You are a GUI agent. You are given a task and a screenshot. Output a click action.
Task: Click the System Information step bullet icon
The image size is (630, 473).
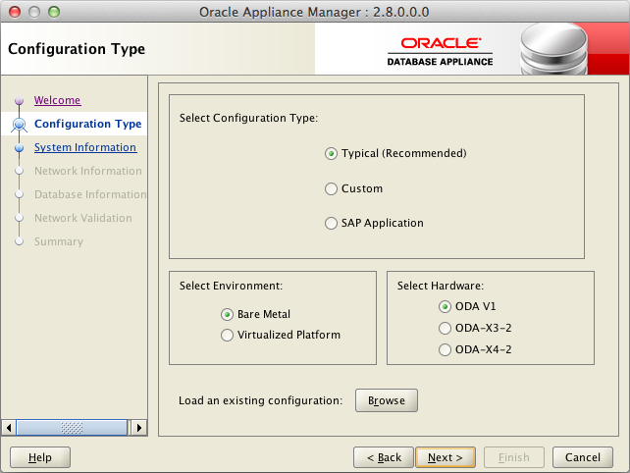[19, 148]
